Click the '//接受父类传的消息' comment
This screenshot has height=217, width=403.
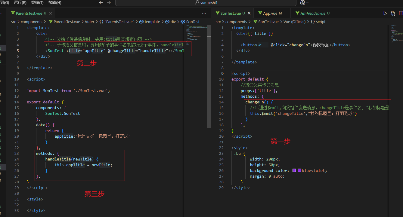pos(260,85)
